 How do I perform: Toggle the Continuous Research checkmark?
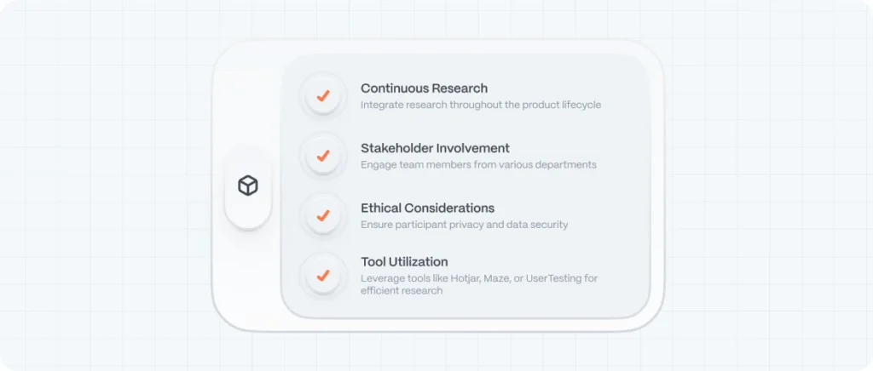[323, 96]
